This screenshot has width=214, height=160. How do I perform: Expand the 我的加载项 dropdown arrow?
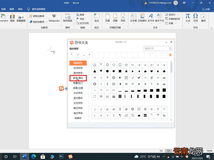tap(47, 22)
